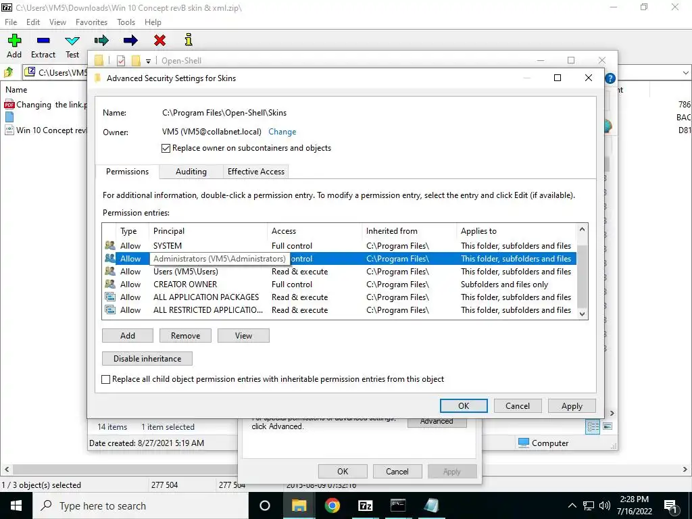
Task: Open the 7-Zip Favorites menu
Action: point(91,22)
